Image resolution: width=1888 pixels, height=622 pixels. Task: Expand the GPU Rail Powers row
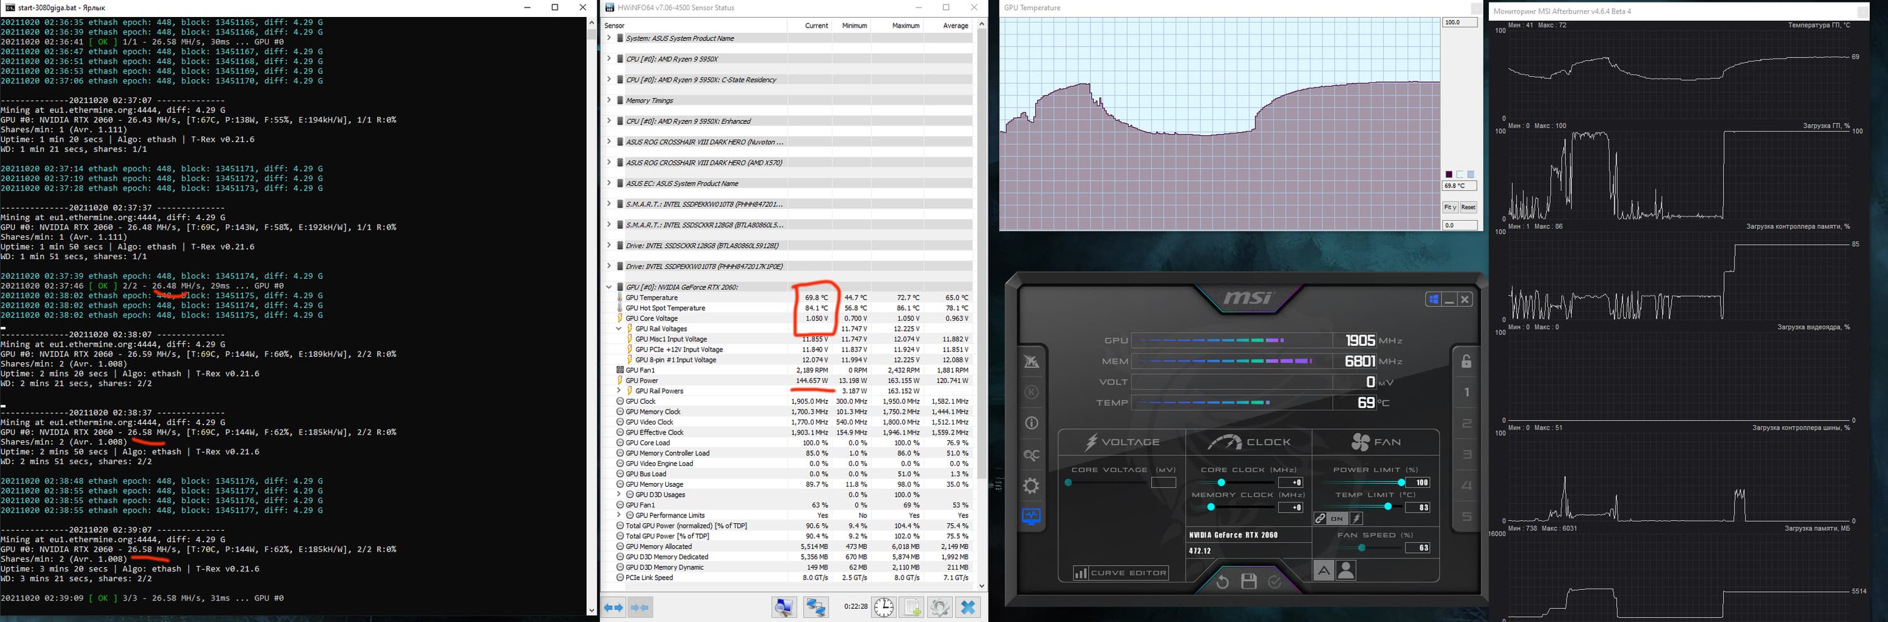(x=619, y=391)
